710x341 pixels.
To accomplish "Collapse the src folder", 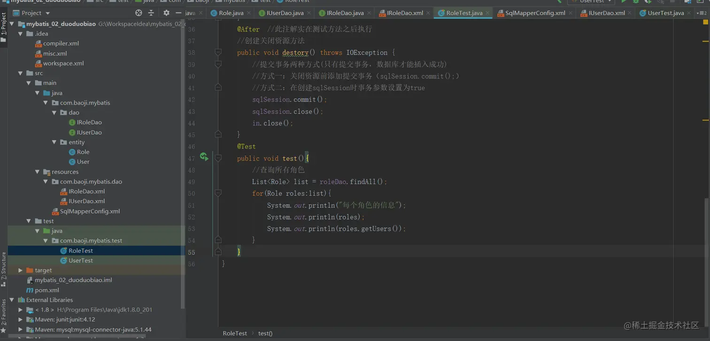I will (x=20, y=73).
